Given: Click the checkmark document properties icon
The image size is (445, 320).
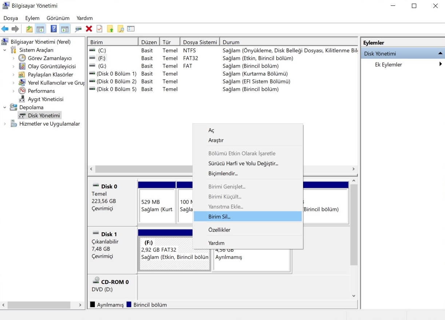Looking at the screenshot, I should (99, 29).
